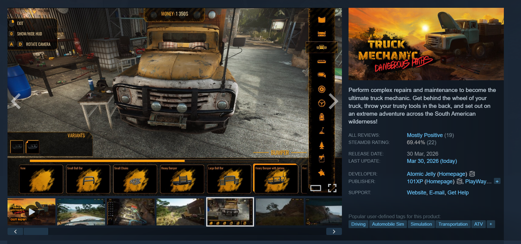Advance to the next screenshot with the right arrow
Image resolution: width=521 pixels, height=244 pixels.
(333, 101)
